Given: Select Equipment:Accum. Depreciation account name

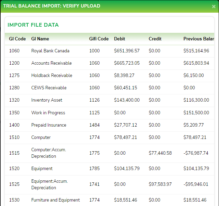Looking at the screenshot, I should click(50, 184).
